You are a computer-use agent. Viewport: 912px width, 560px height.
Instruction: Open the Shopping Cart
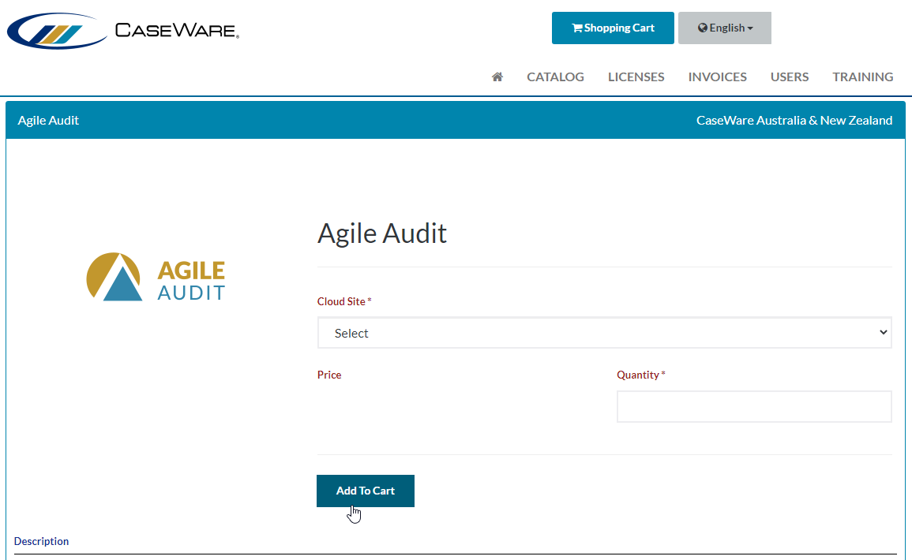coord(613,28)
